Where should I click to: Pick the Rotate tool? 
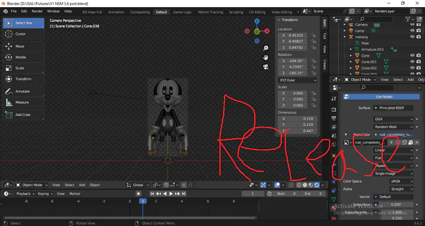click(24, 57)
